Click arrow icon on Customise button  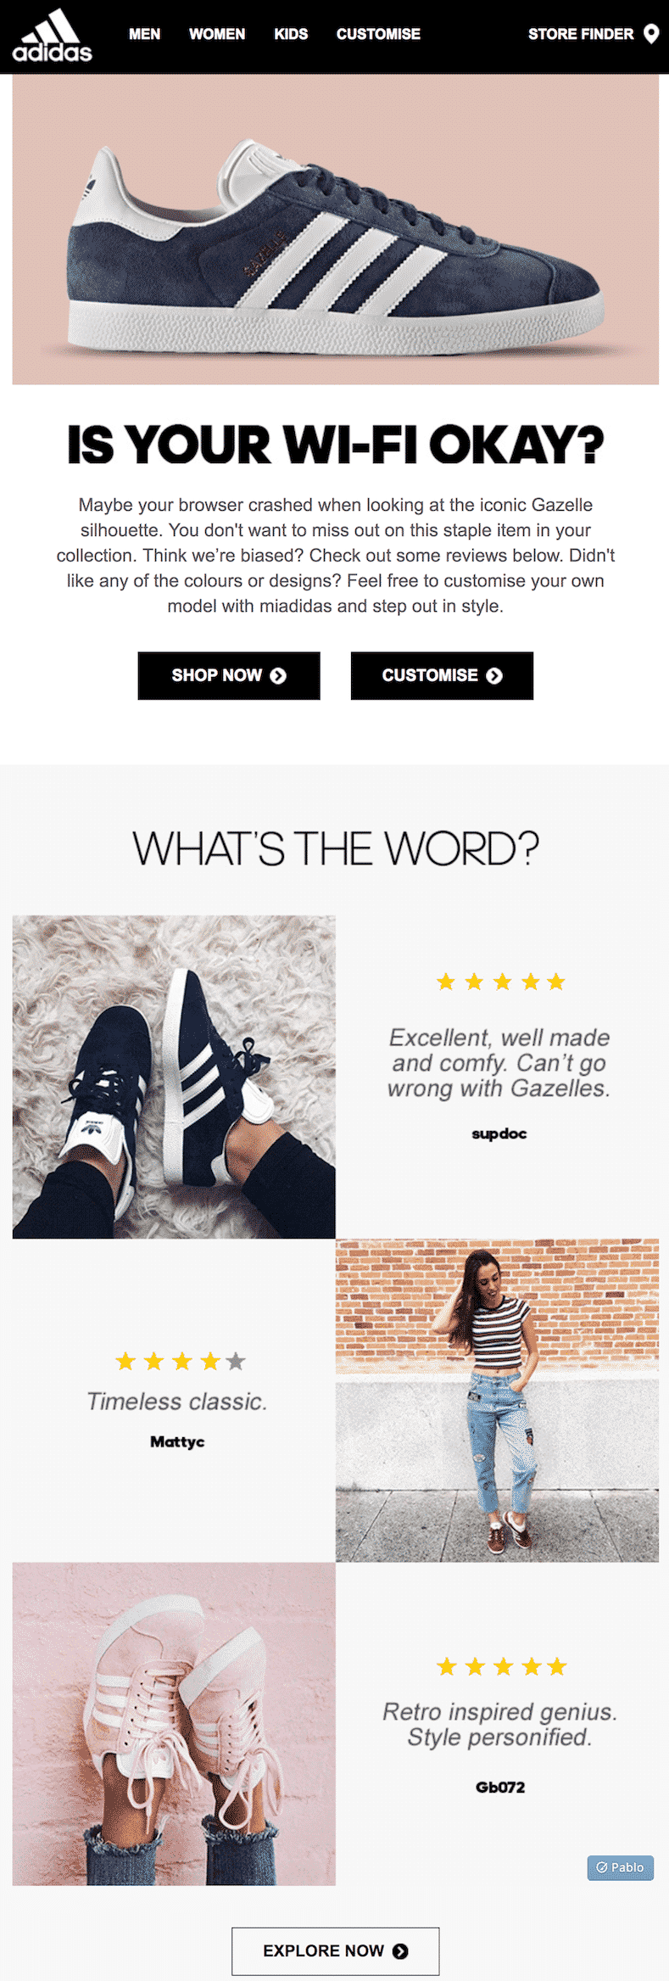[494, 675]
